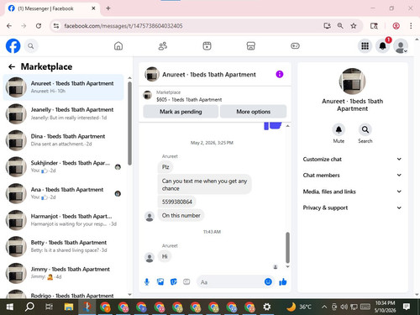Select the Messenger Facebook browser tab
Screen dimensions: 420x315
click(52, 8)
